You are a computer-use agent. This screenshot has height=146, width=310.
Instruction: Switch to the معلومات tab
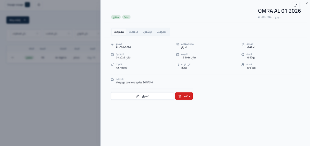pos(119,32)
